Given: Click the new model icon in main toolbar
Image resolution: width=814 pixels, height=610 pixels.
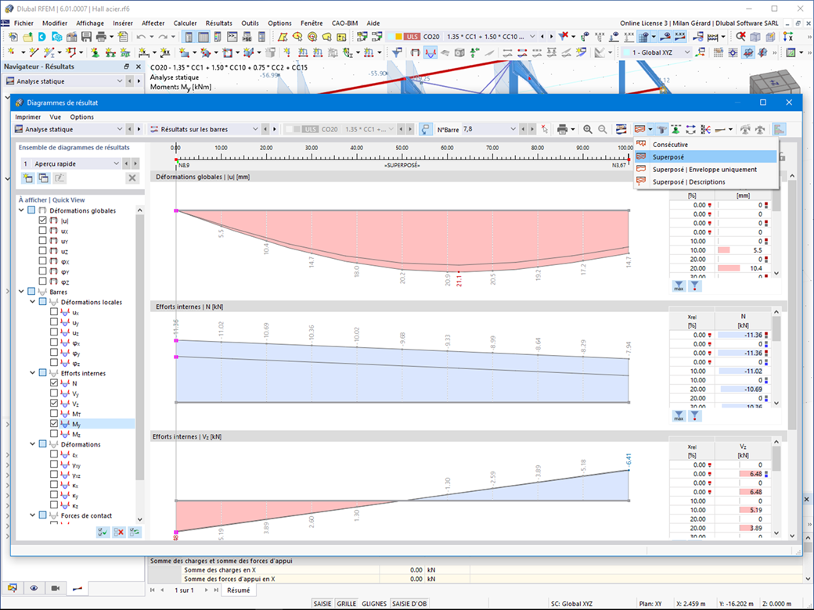Looking at the screenshot, I should click(13, 37).
